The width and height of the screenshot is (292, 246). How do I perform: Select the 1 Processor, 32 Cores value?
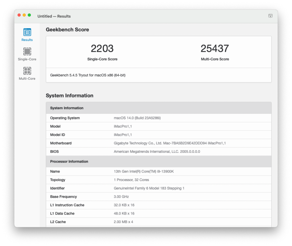[131, 180]
